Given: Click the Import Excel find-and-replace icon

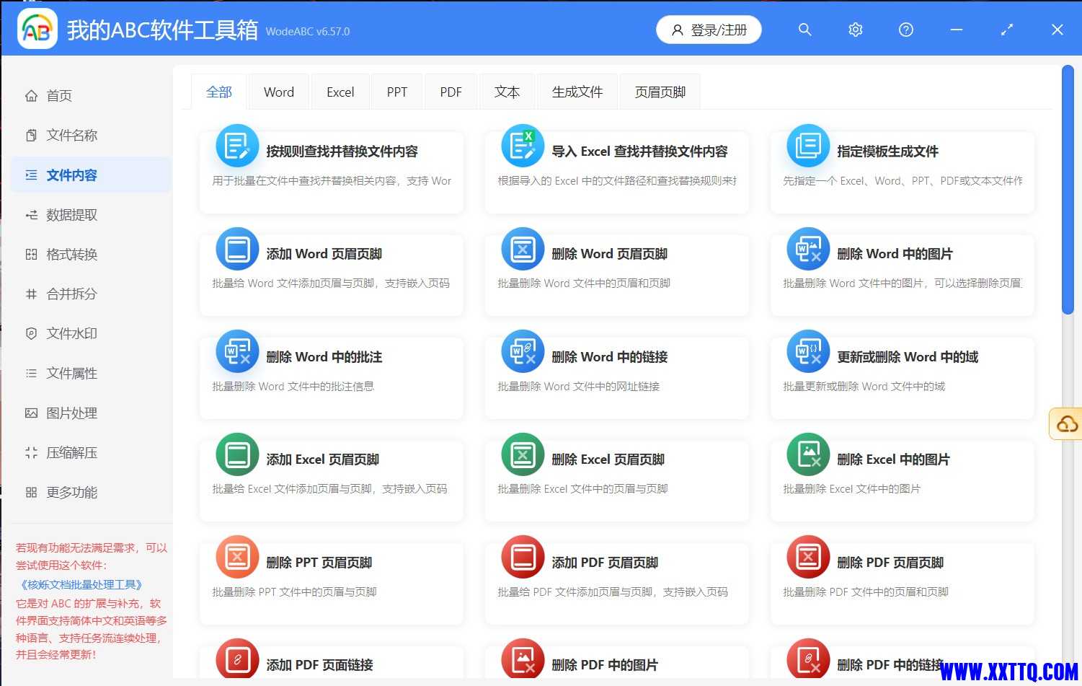Looking at the screenshot, I should point(523,146).
